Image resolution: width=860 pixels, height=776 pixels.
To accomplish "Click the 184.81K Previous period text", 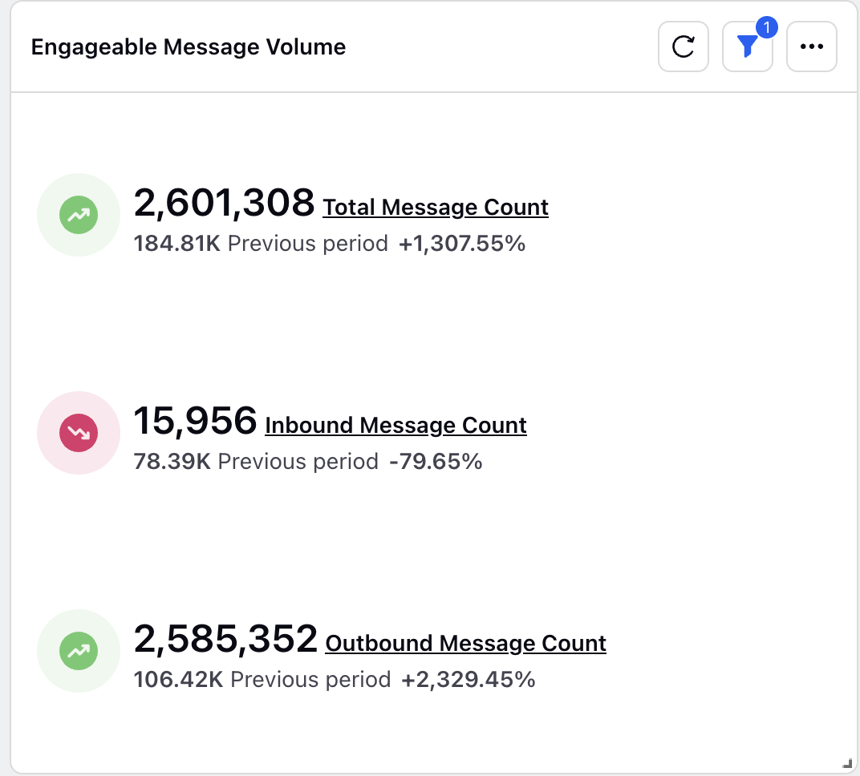I will tap(261, 244).
